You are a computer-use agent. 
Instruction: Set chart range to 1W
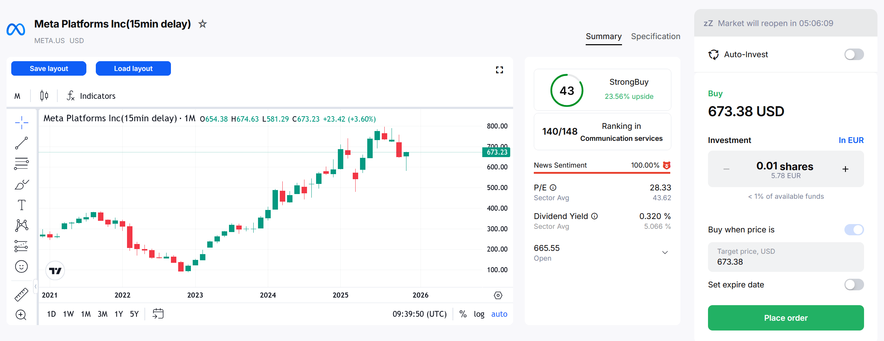pyautogui.click(x=68, y=314)
